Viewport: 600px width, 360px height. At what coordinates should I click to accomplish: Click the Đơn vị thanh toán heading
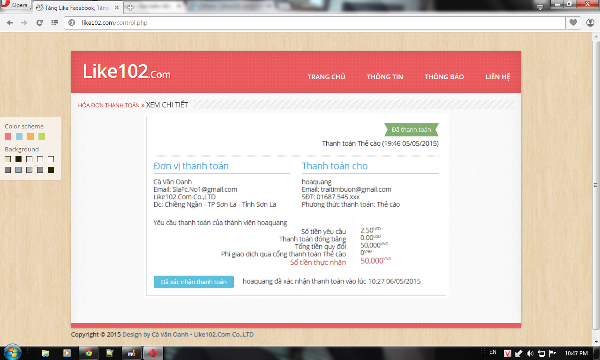click(191, 166)
